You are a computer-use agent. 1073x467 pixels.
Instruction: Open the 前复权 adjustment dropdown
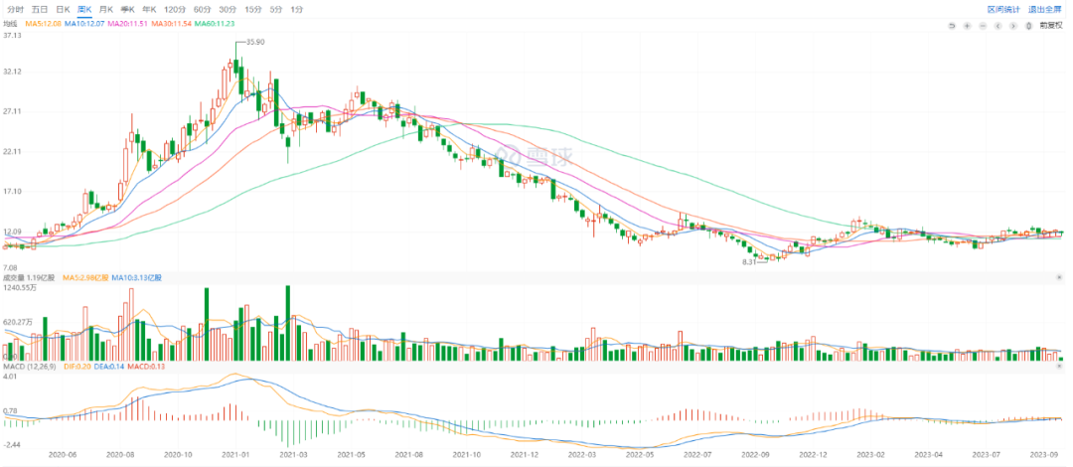1050,24
